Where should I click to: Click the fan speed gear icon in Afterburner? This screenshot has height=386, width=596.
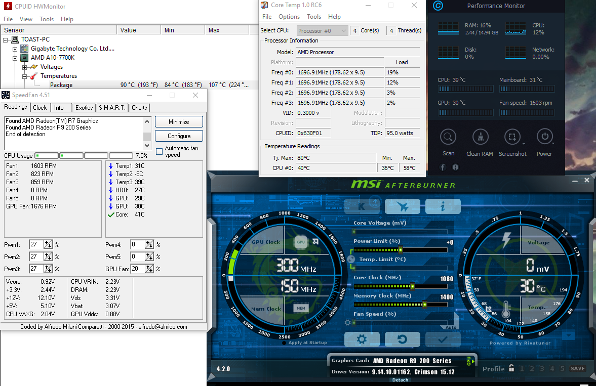tap(347, 323)
